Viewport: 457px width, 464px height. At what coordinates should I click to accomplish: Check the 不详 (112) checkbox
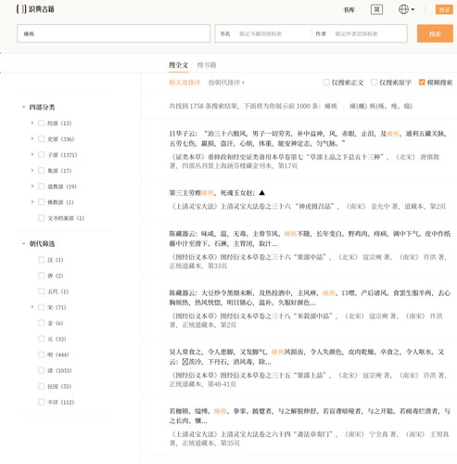pos(41,402)
